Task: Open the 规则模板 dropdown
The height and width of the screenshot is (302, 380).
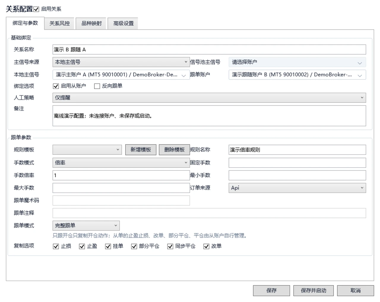Action: pos(87,150)
